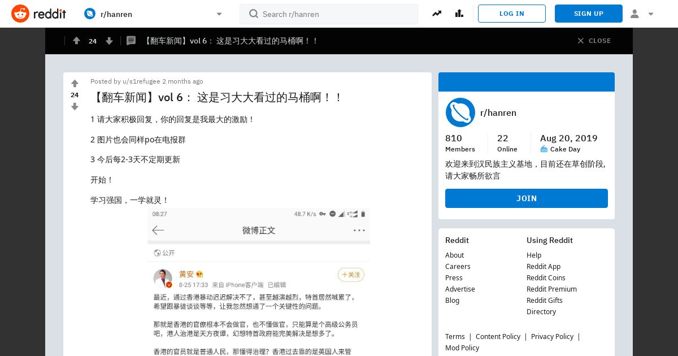This screenshot has height=356, width=678.
Task: Downvote the post in the black header bar
Action: [x=109, y=41]
